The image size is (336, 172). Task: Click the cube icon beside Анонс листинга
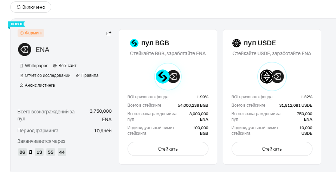(21, 85)
